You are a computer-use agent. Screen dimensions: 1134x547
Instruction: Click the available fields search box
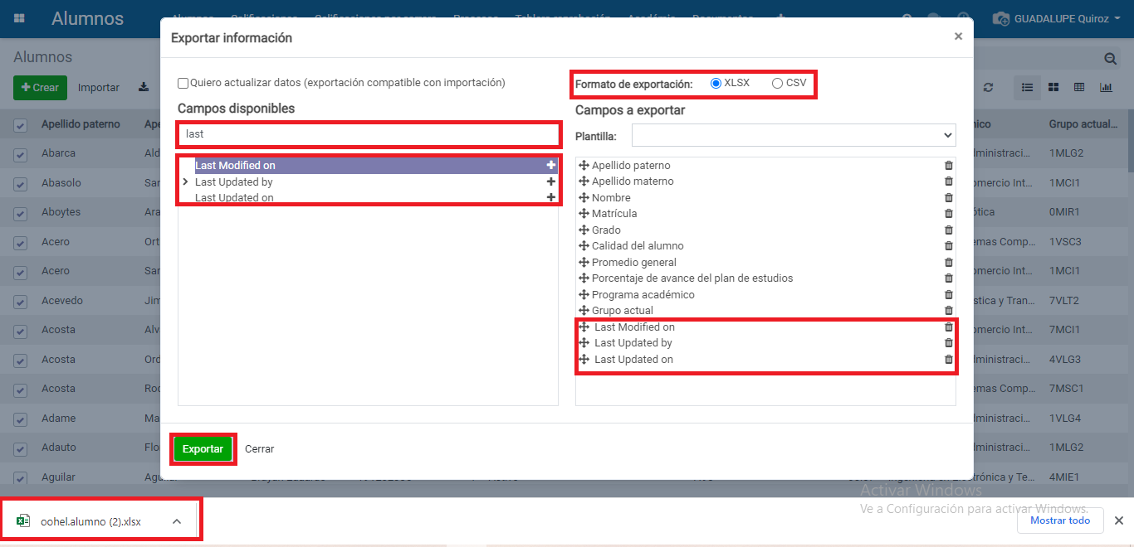click(x=369, y=134)
